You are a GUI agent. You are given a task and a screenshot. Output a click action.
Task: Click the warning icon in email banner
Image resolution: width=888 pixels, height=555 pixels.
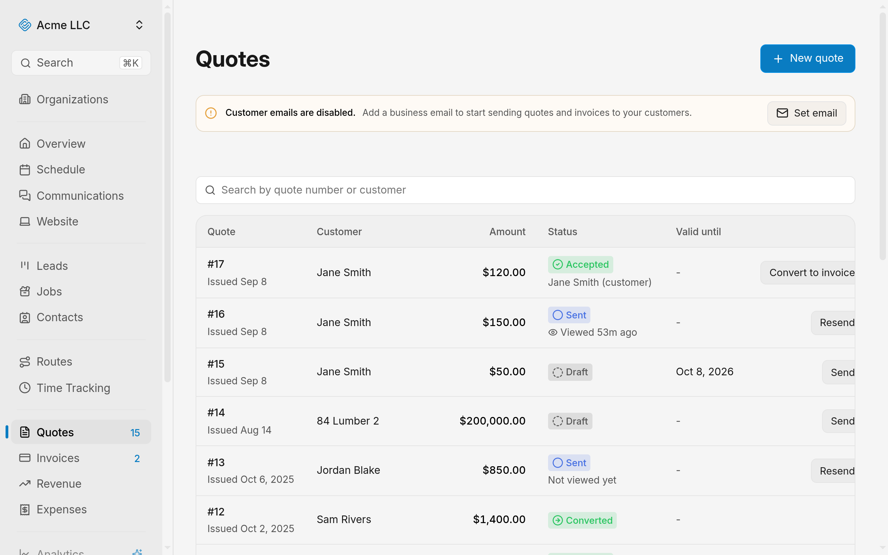[x=211, y=113]
